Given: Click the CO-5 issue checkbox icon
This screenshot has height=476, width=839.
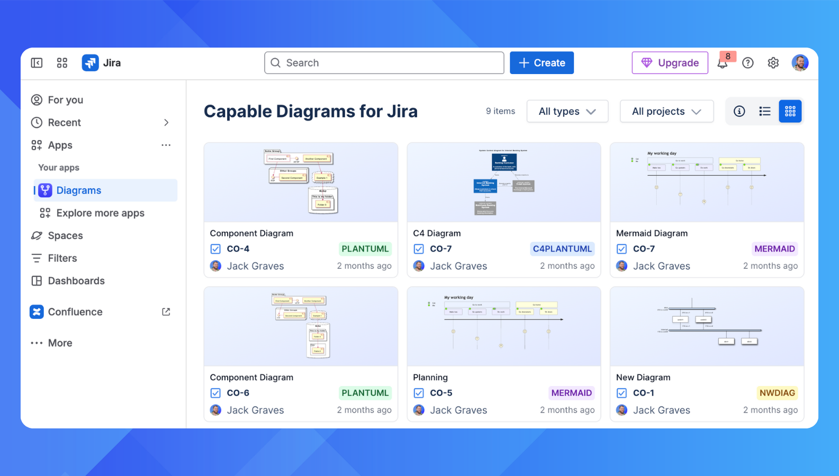Looking at the screenshot, I should (419, 393).
